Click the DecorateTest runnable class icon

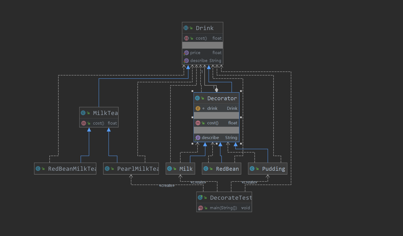click(x=200, y=197)
